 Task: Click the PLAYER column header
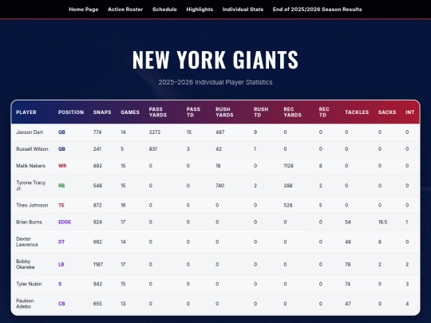pos(26,112)
